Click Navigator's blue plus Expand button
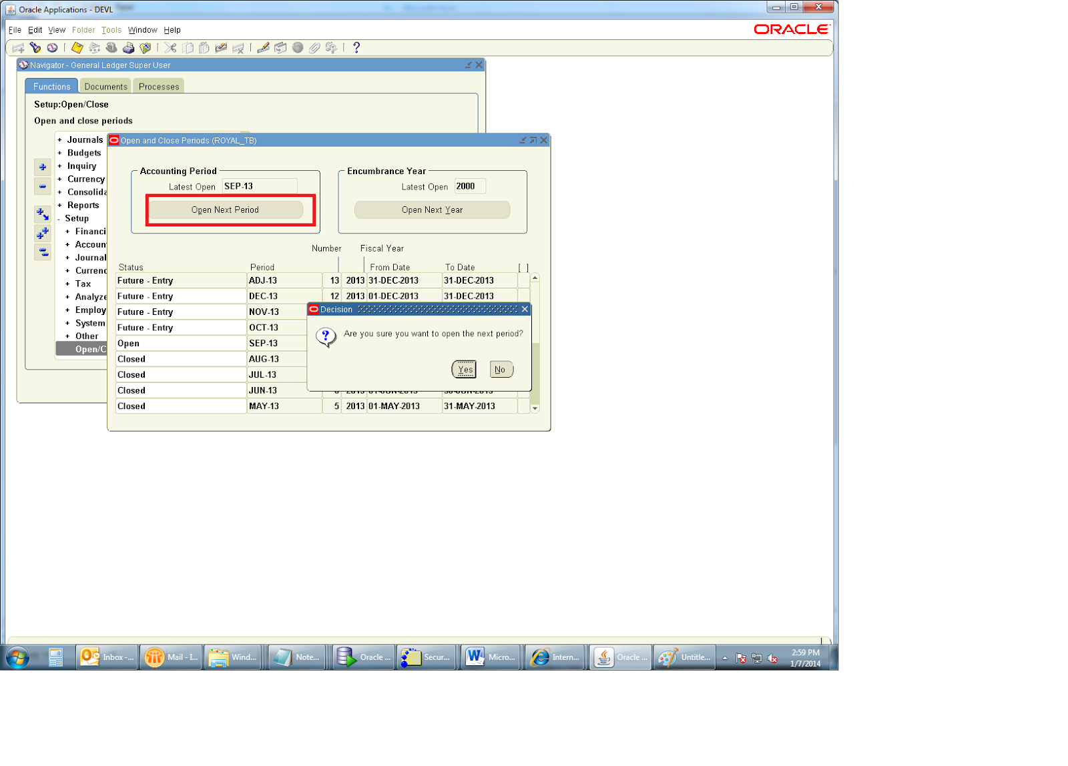The width and height of the screenshot is (1068, 766). [x=43, y=167]
